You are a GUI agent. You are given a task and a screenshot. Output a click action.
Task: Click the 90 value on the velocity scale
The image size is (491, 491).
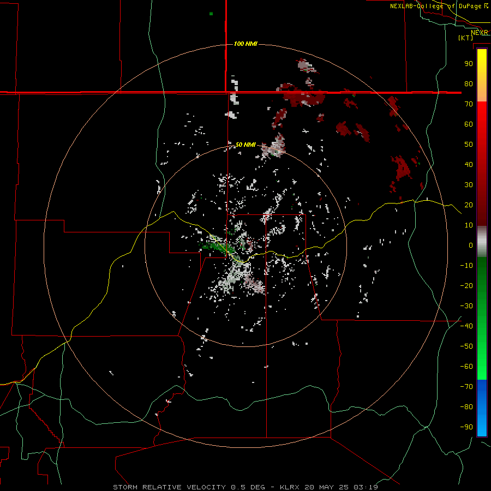(469, 64)
